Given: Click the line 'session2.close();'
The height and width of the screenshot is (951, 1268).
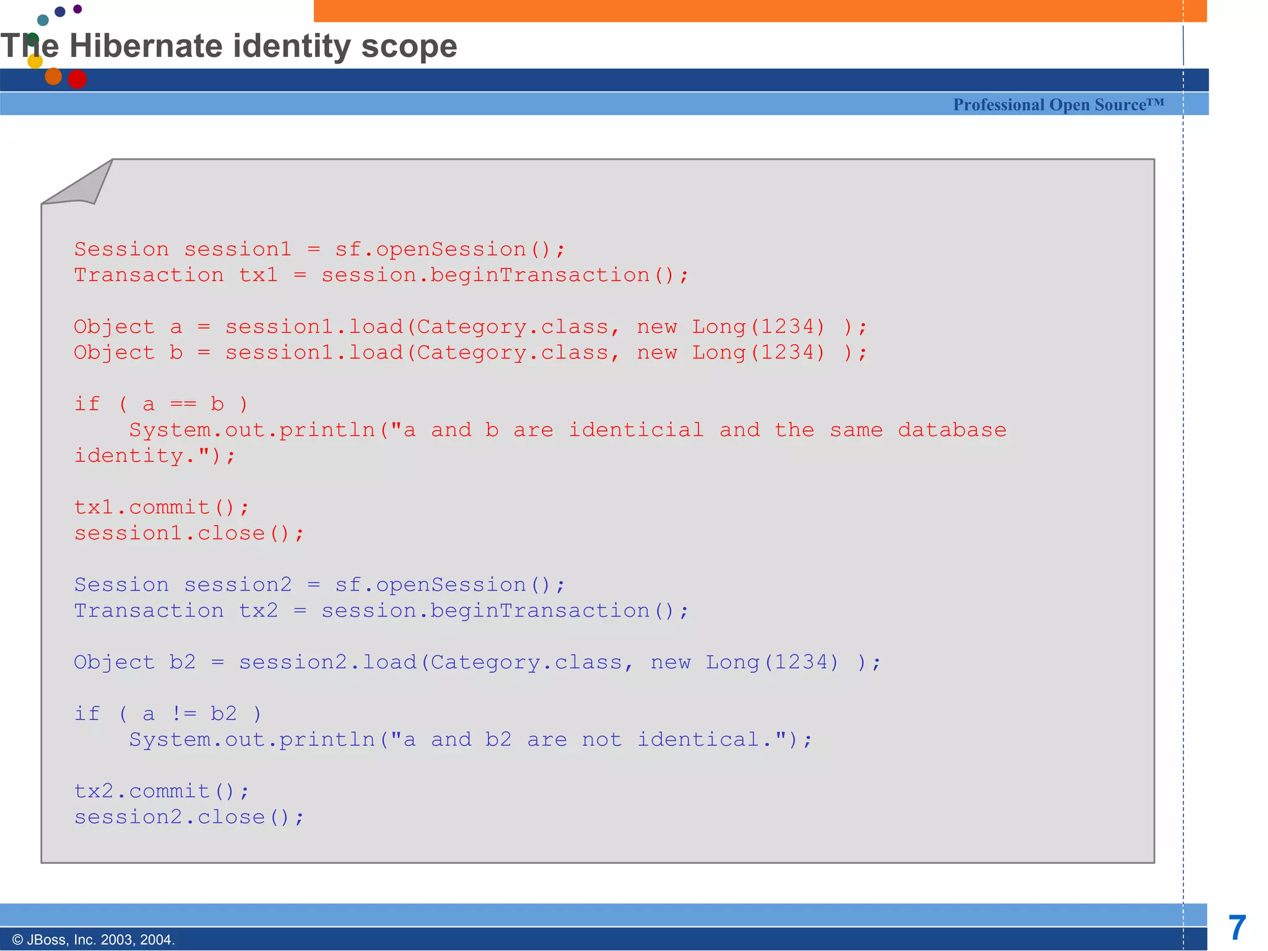Looking at the screenshot, I should 189,817.
